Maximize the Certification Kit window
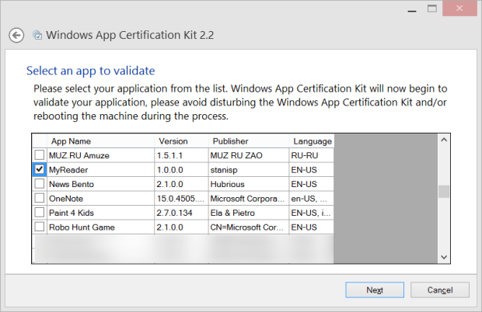Image resolution: width=482 pixels, height=312 pixels. click(x=432, y=9)
